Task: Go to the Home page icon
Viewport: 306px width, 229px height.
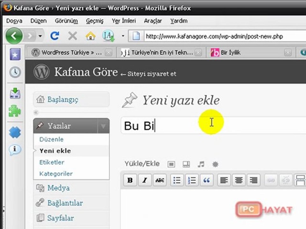Action: tap(90, 36)
